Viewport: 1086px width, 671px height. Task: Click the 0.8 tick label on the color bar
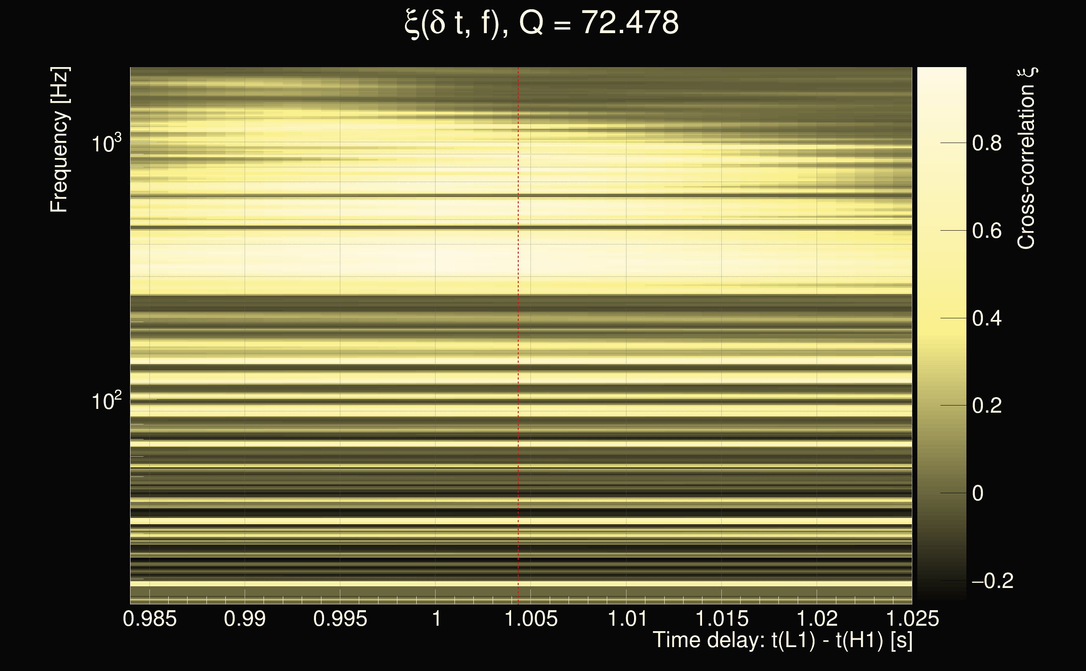point(987,143)
